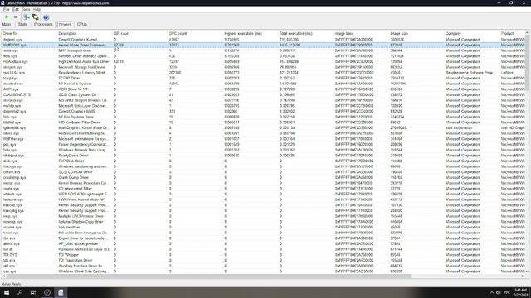Select the WdFilter.sys driver row
Viewport: 531px width, 298px height.
263,139
